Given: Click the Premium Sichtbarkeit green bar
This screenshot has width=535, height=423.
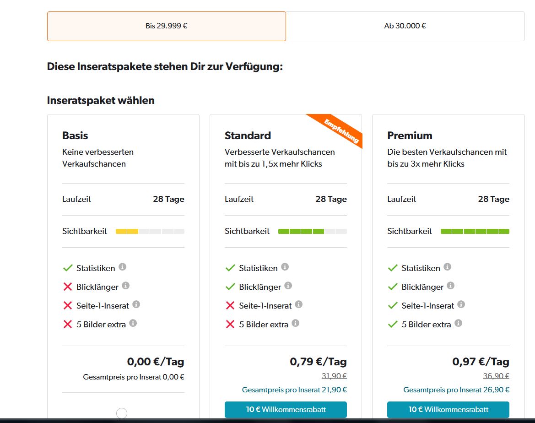Looking at the screenshot, I should click(x=475, y=232).
